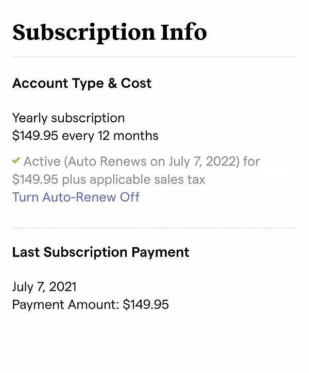Select the July 7, 2021 payment date
This screenshot has height=373, width=309.
44,287
